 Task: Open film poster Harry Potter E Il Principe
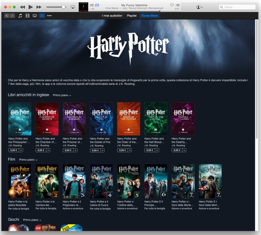(156, 181)
